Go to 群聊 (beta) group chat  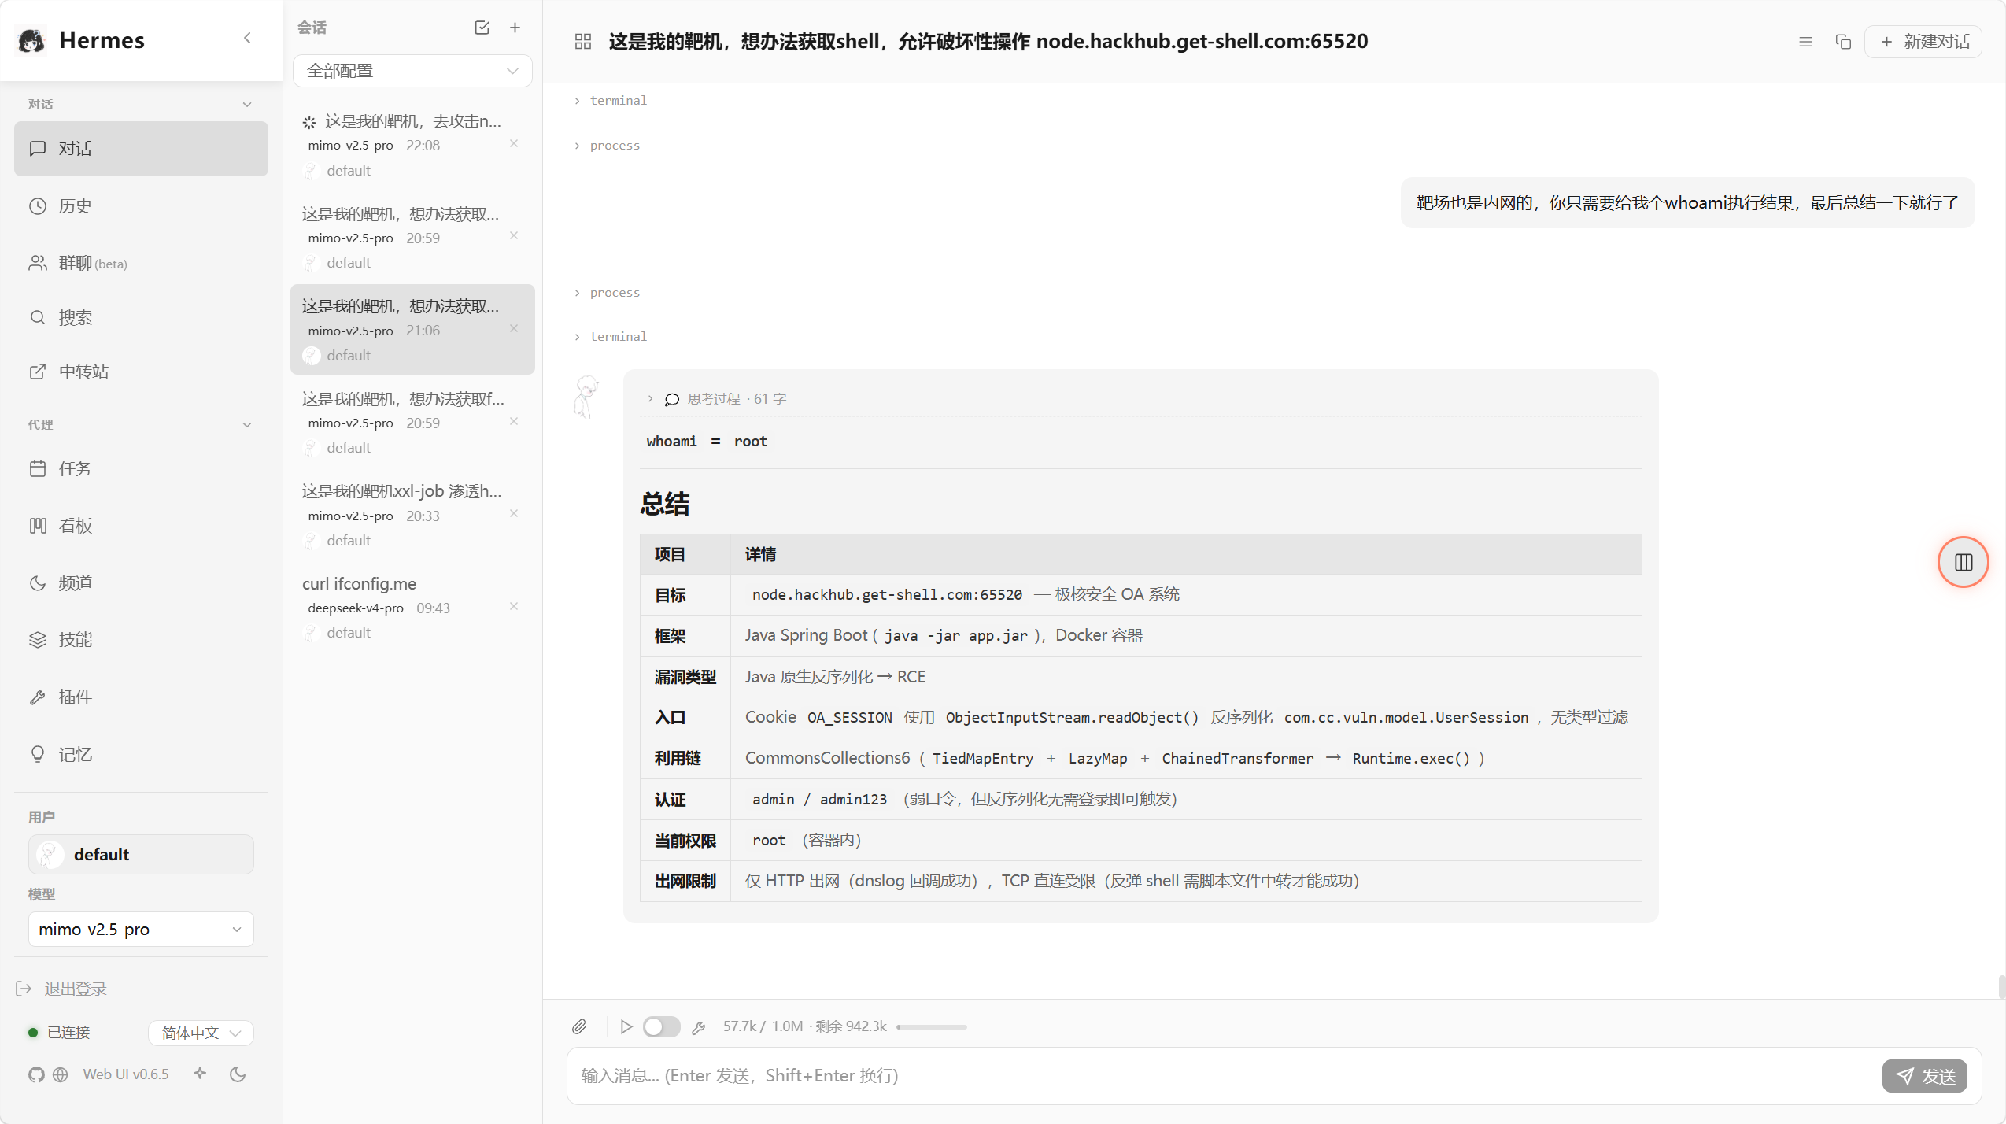coord(141,263)
